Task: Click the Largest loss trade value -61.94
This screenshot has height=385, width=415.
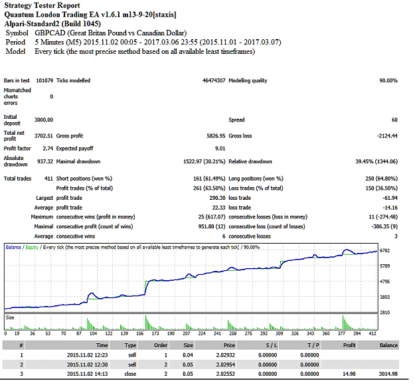Action: (390, 198)
